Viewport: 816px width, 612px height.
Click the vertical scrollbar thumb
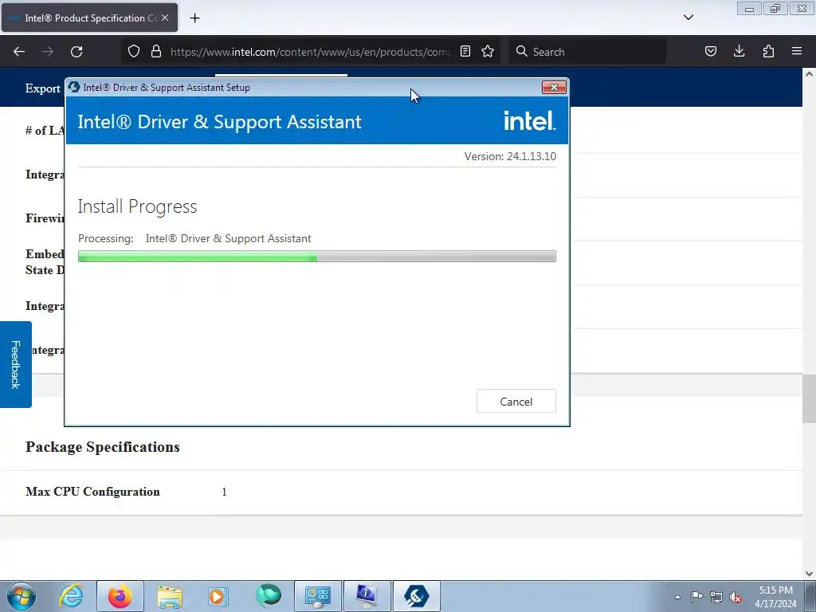tap(809, 398)
